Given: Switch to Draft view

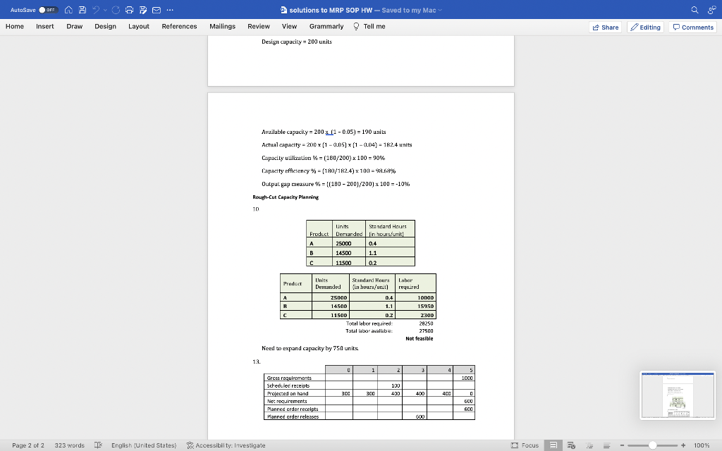Looking at the screenshot, I should 607,445.
